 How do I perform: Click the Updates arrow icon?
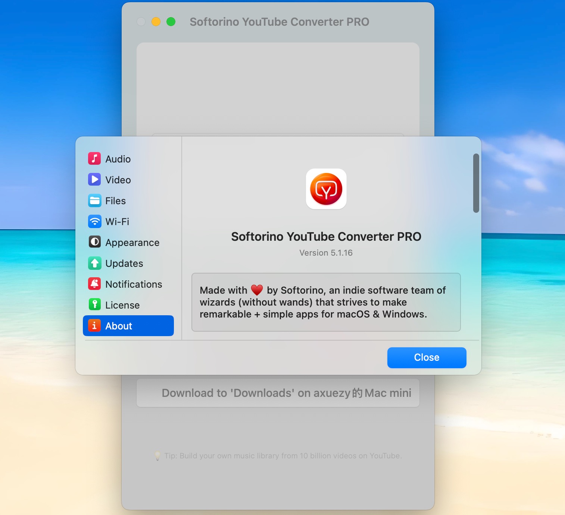coord(94,263)
